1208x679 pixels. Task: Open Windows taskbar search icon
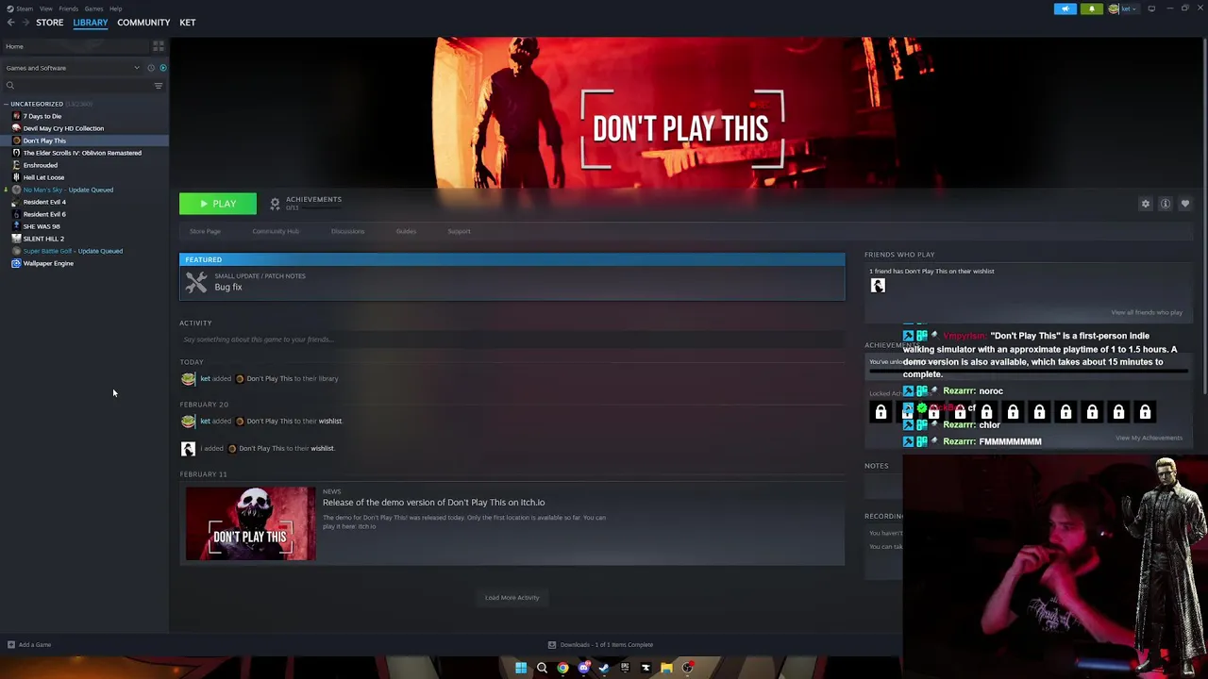click(542, 668)
